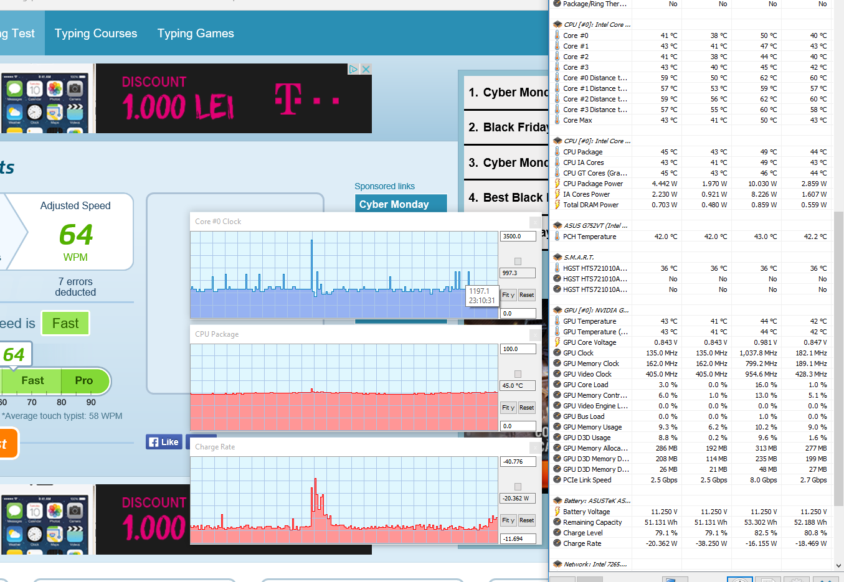Click the lightning icon beside GPU Core Voltage
The height and width of the screenshot is (582, 844).
[x=557, y=342]
